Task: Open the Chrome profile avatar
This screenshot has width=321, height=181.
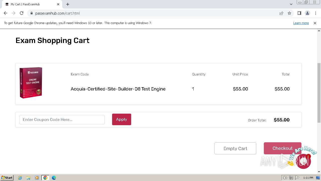Action: coord(307,13)
